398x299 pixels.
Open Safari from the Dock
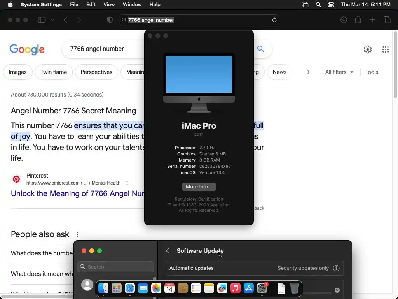point(130,288)
